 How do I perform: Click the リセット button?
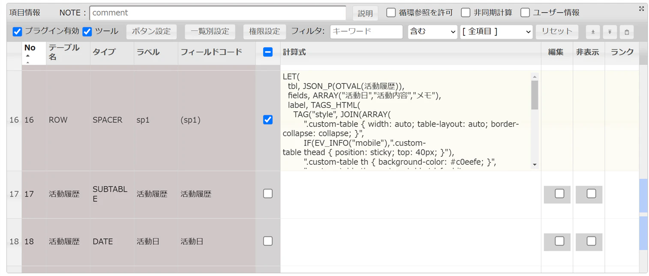[557, 32]
